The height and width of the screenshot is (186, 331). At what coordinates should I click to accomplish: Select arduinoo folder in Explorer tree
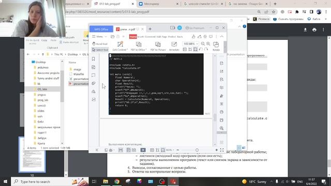click(43, 68)
